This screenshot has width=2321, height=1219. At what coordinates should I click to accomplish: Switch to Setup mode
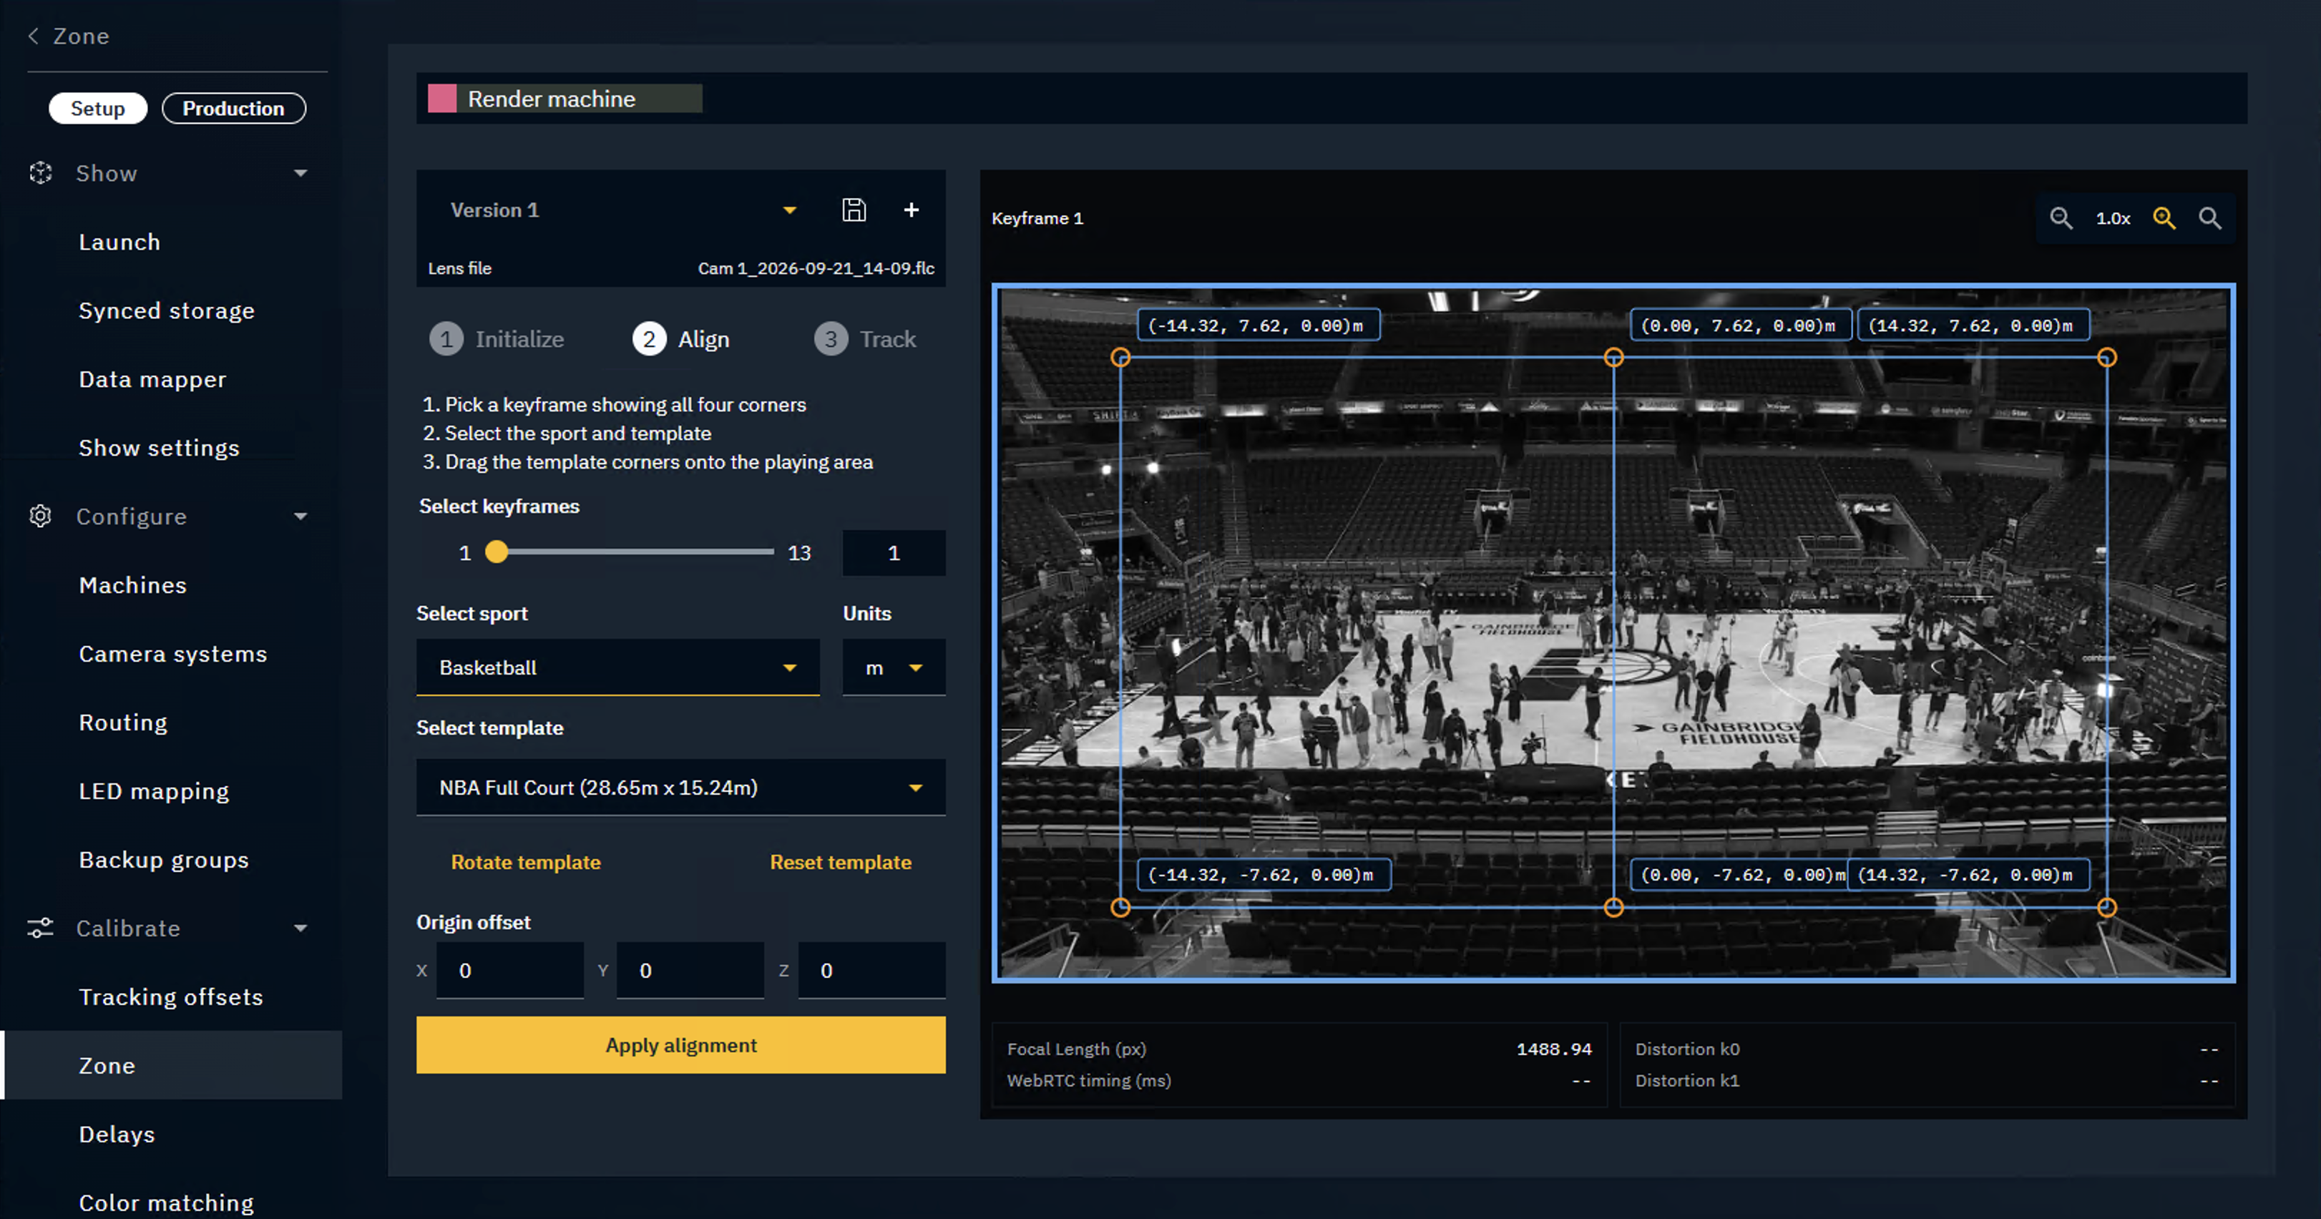pos(98,108)
